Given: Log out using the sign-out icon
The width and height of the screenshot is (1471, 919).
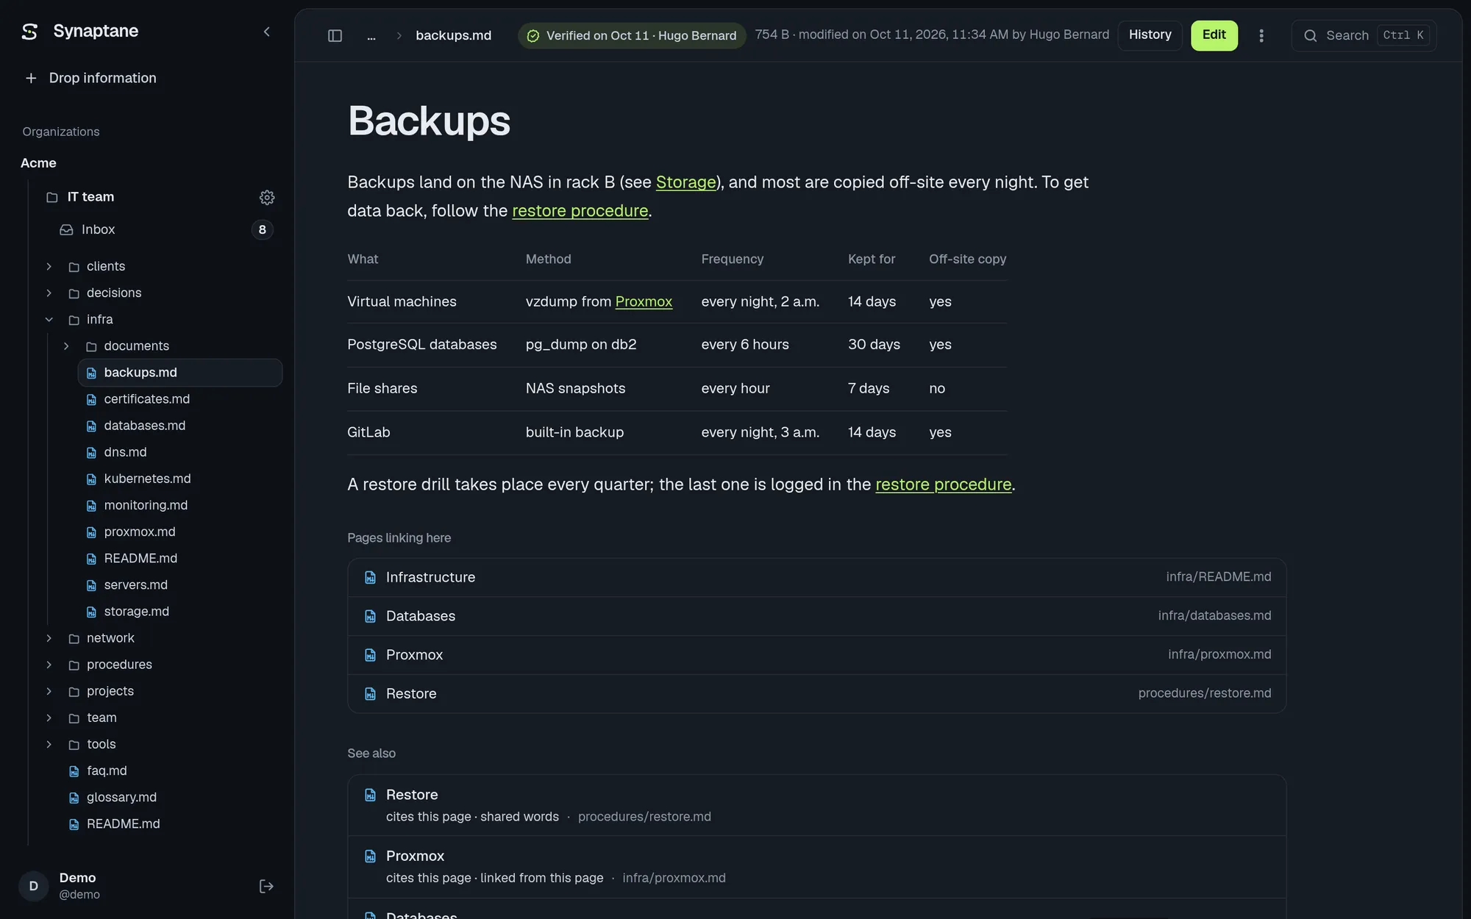Looking at the screenshot, I should 266,886.
